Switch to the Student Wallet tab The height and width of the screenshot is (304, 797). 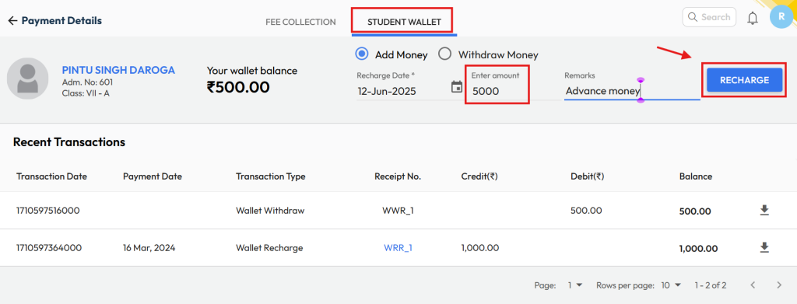tap(404, 22)
